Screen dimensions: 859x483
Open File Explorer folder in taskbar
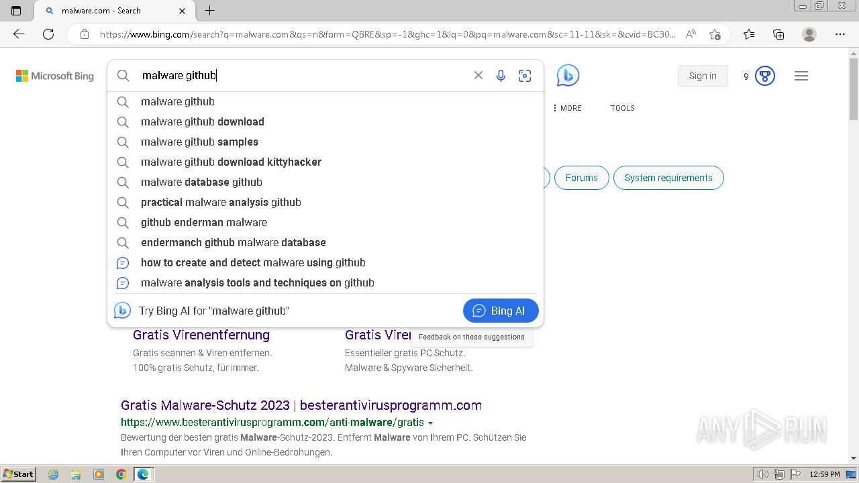coord(76,474)
